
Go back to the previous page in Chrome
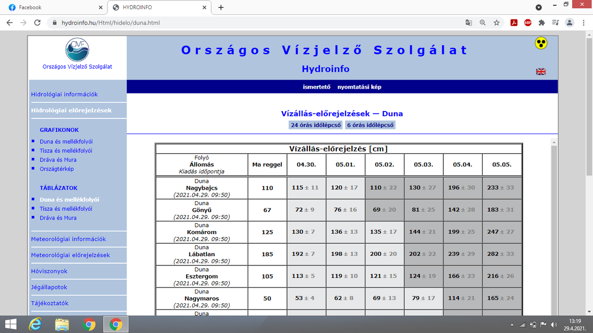[x=10, y=22]
